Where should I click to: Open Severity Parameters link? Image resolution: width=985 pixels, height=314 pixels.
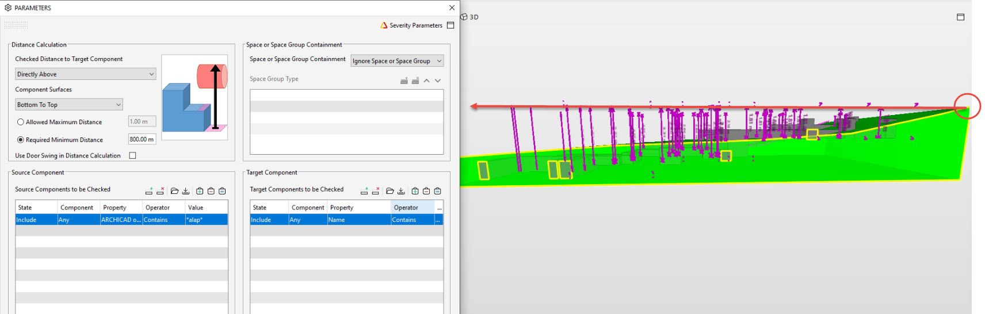coord(416,25)
